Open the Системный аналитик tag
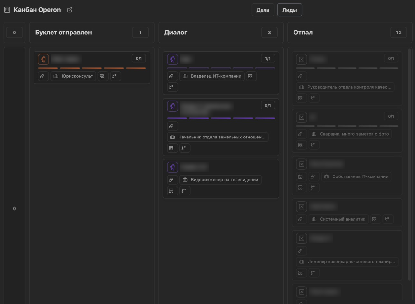Image resolution: width=415 pixels, height=304 pixels. (x=339, y=219)
